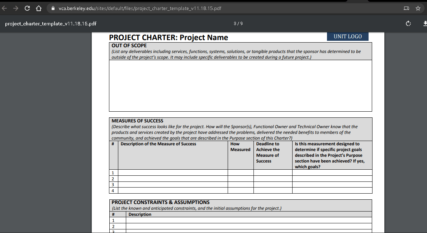Select the '#' header in Constraints table
The height and width of the screenshot is (233, 427).
(x=113, y=214)
